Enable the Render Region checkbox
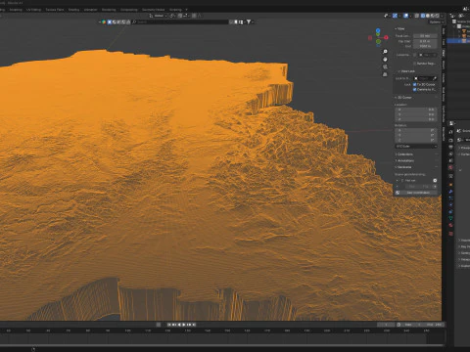This screenshot has height=352, width=470. pos(415,64)
